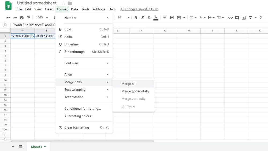The height and width of the screenshot is (151, 268).
Task: Click the Create a filter funnel icon
Action: [250, 18]
